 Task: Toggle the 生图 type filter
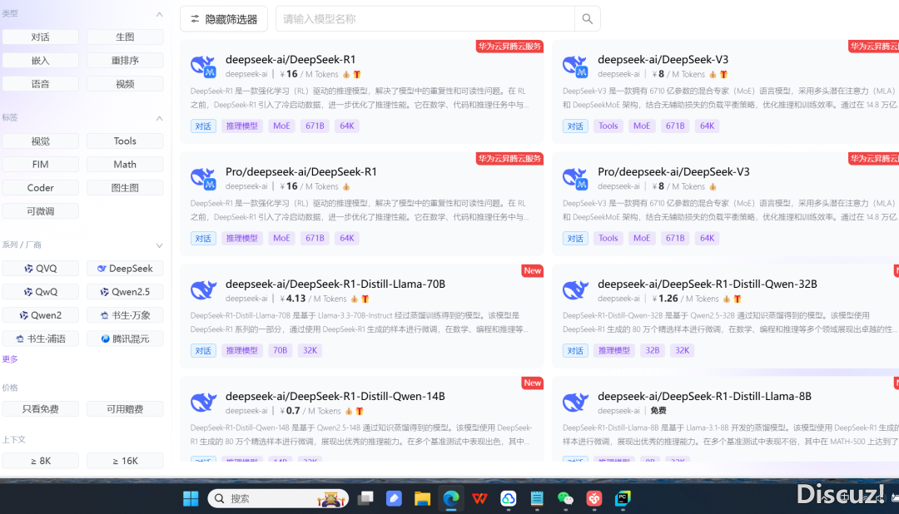click(125, 37)
